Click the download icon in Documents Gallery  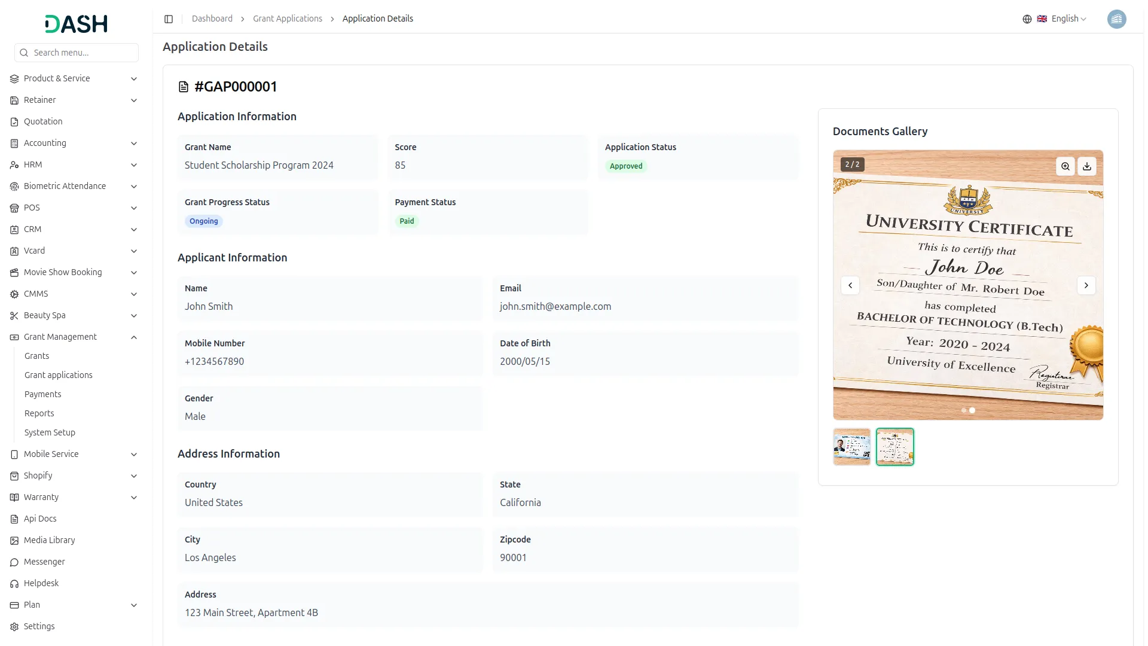click(1087, 166)
